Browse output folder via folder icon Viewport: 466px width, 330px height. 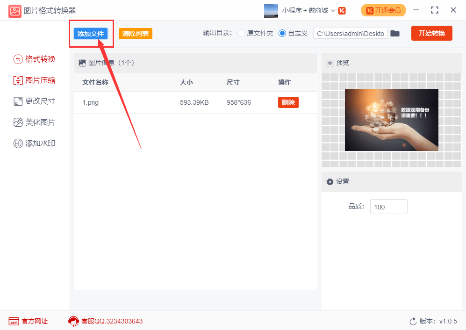point(395,33)
